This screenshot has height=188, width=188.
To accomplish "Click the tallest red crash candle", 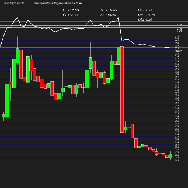I will (122, 89).
